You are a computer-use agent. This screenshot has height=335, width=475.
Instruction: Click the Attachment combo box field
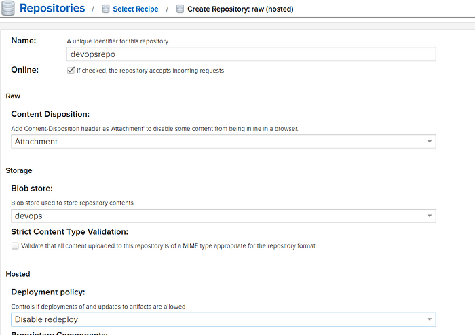[223, 142]
